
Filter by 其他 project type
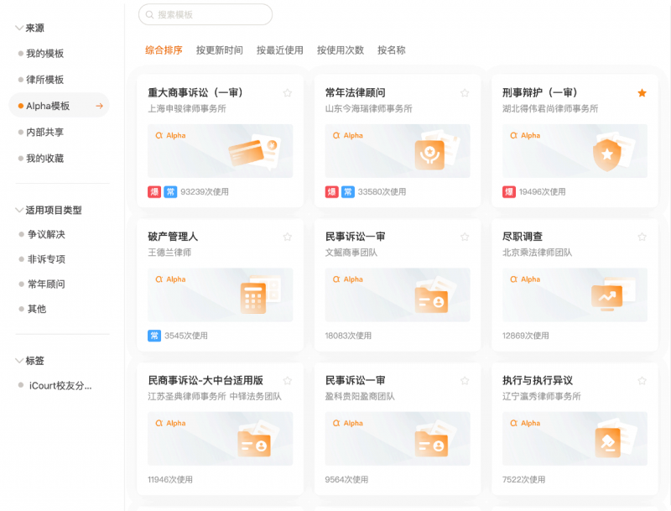pos(37,309)
